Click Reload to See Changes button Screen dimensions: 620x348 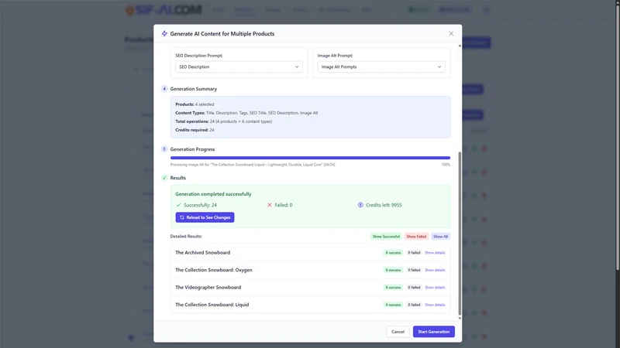click(205, 217)
